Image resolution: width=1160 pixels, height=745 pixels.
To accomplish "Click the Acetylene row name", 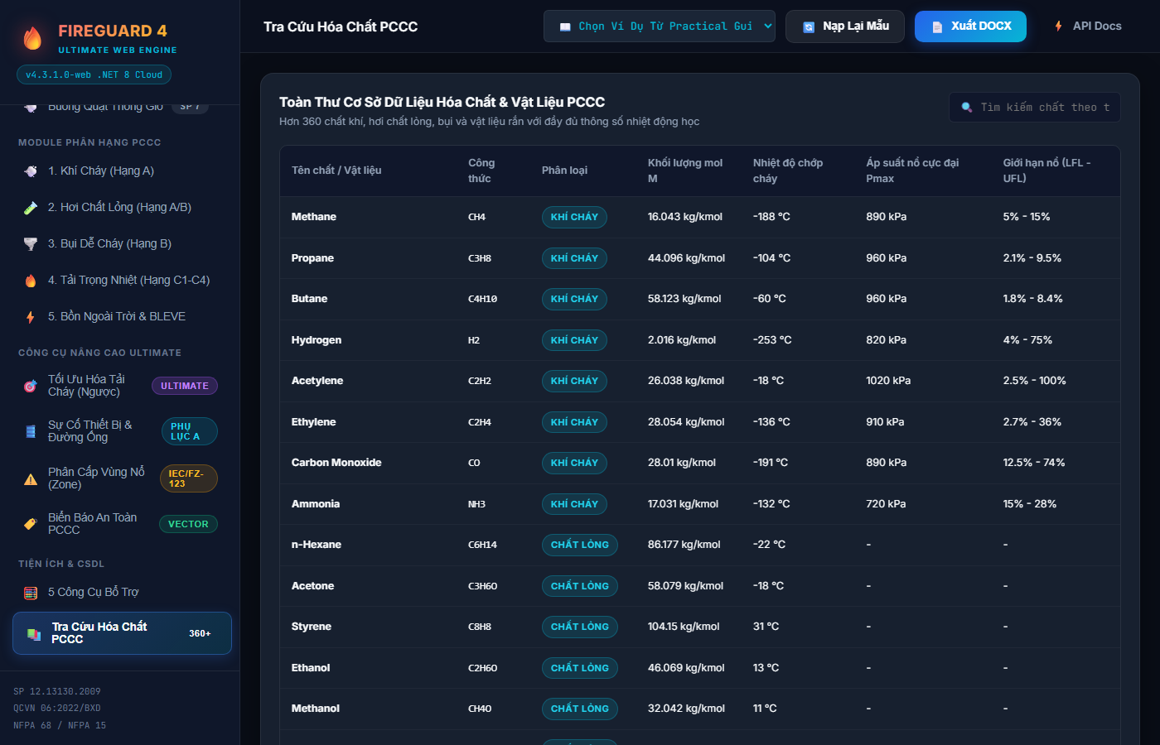I will (317, 381).
